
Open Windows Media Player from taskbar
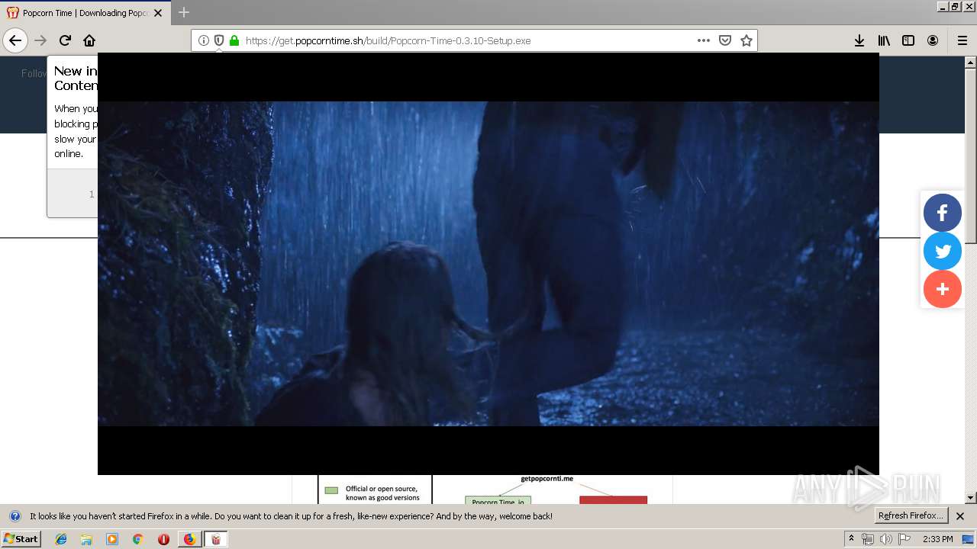(112, 539)
